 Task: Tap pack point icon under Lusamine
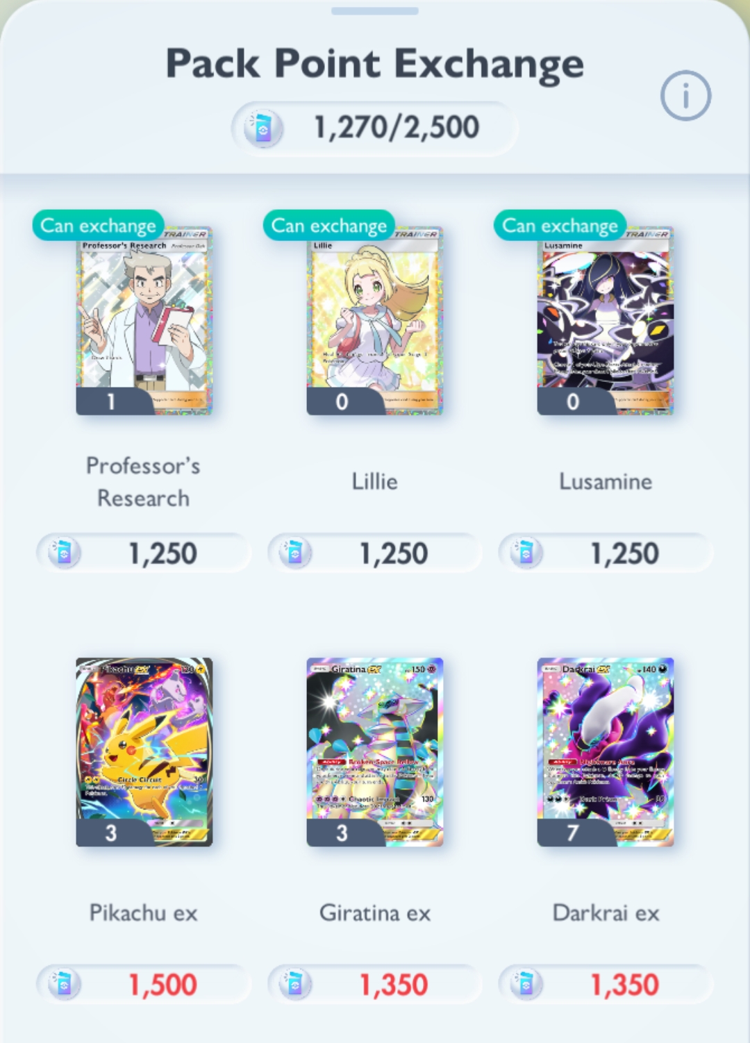point(526,553)
